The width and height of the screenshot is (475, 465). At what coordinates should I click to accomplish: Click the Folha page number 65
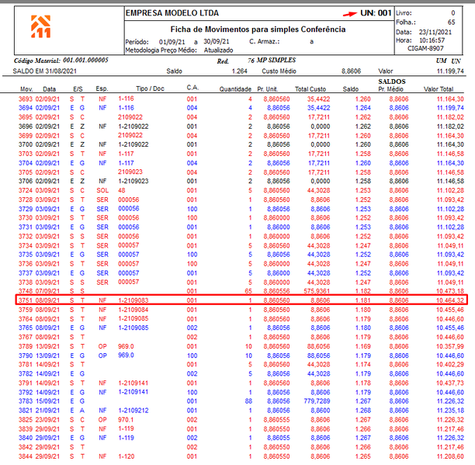coord(452,23)
